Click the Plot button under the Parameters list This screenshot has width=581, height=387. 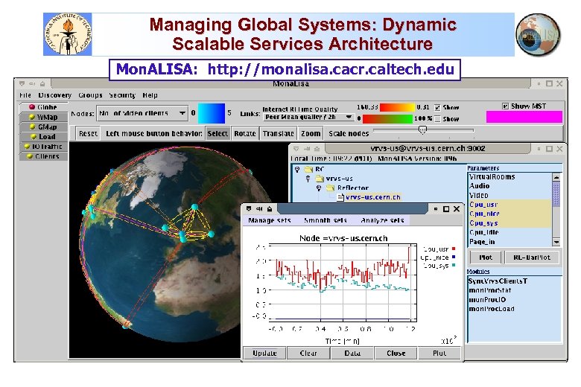pos(486,258)
